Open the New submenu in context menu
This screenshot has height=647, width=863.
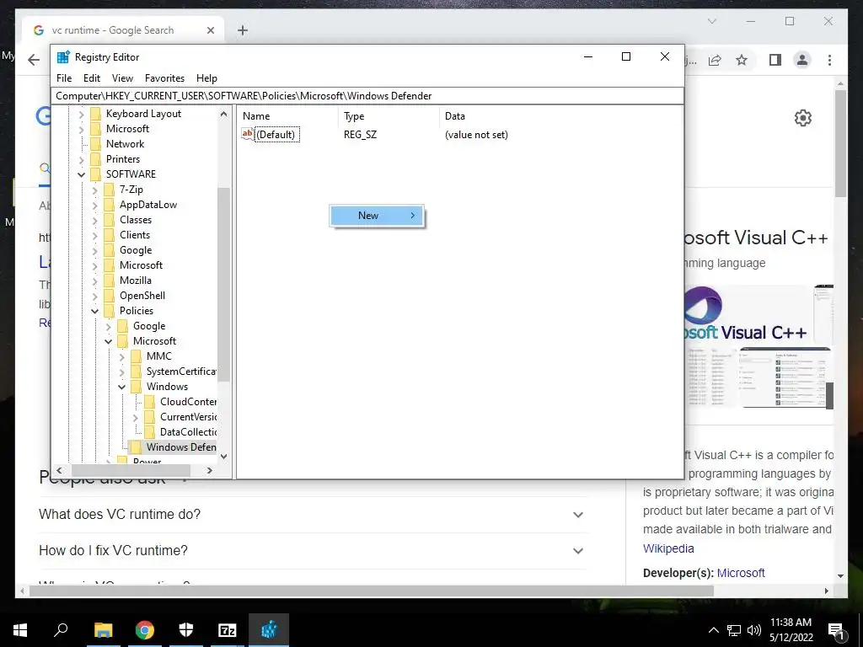click(x=377, y=216)
